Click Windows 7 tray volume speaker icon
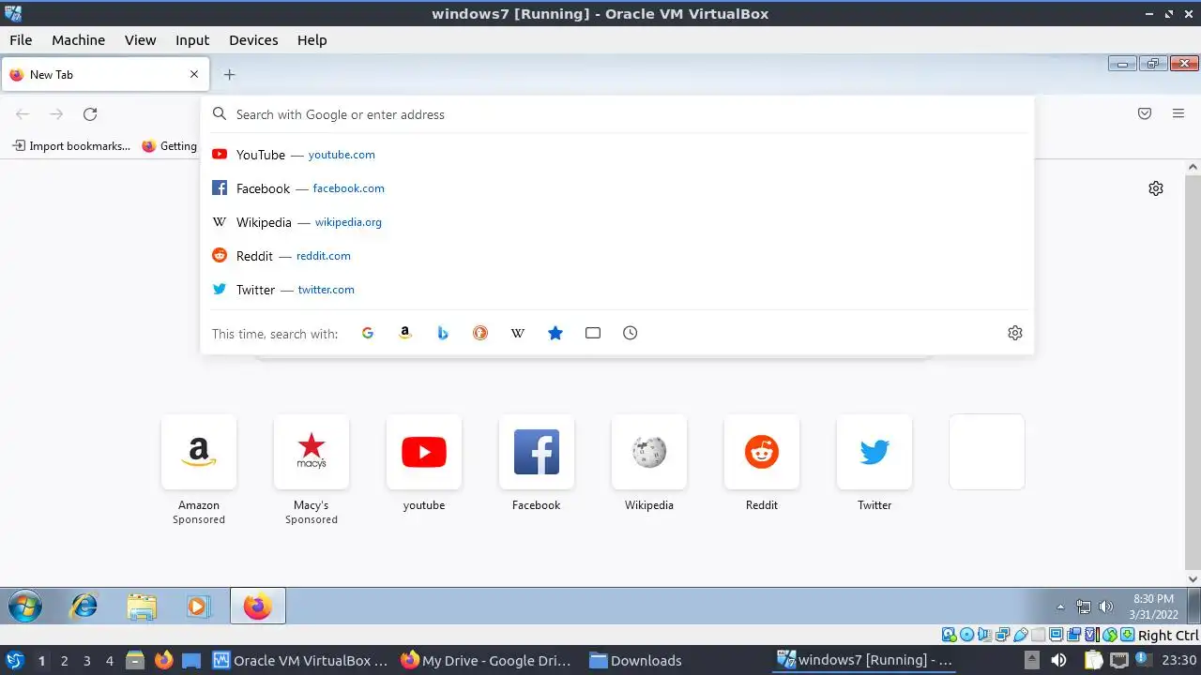The width and height of the screenshot is (1201, 675). (1105, 607)
